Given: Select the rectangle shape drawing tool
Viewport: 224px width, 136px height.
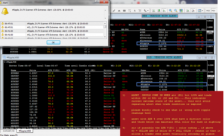Looking at the screenshot, I should click(x=124, y=11).
